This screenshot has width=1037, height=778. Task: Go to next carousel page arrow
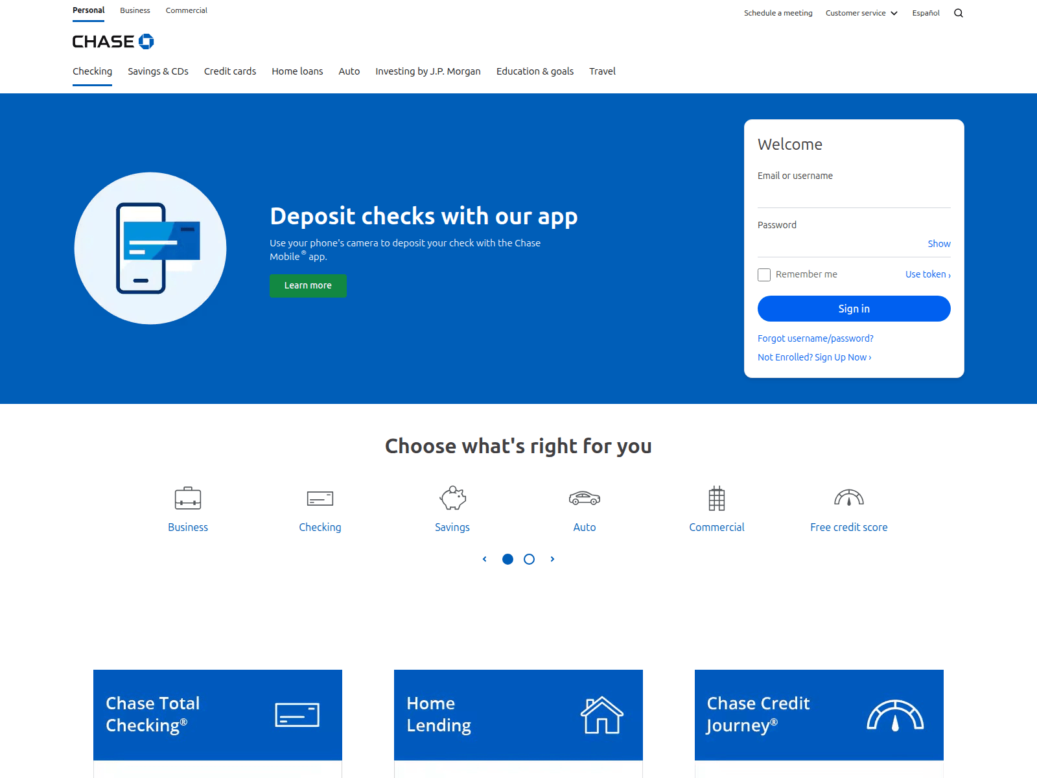[552, 559]
